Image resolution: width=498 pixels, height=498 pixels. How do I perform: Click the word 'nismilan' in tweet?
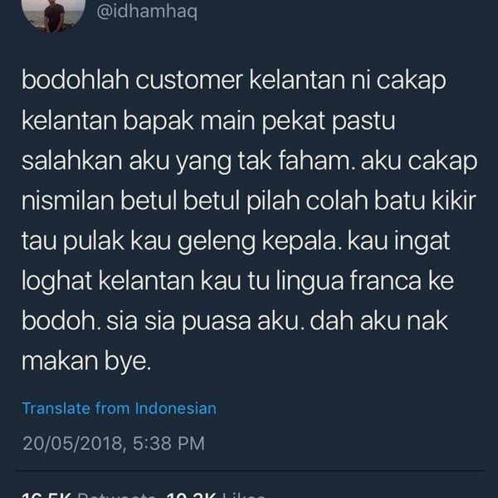[68, 201]
